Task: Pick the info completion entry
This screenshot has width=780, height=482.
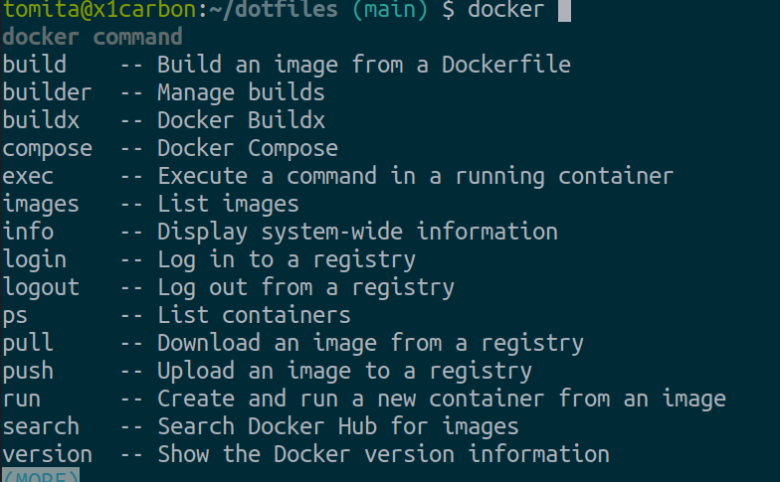Action: pos(28,233)
